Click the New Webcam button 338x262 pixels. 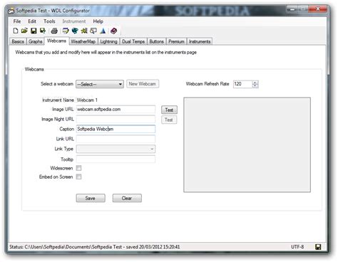(143, 84)
